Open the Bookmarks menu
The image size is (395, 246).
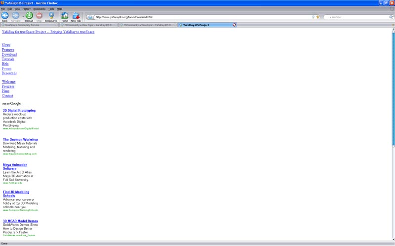tap(39, 9)
